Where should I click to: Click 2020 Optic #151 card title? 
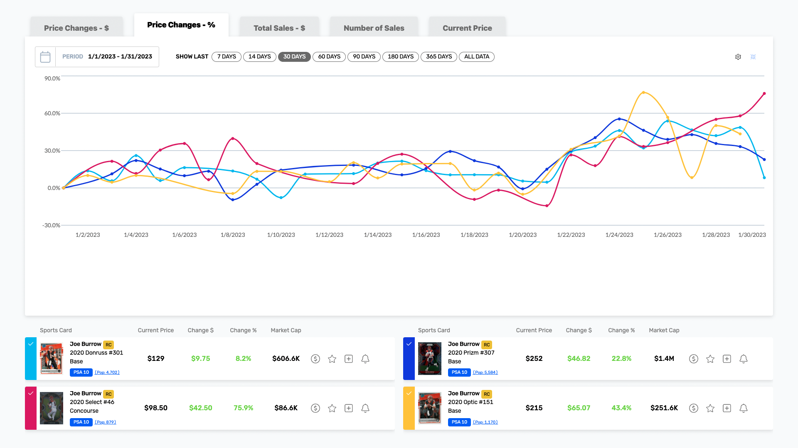(470, 402)
